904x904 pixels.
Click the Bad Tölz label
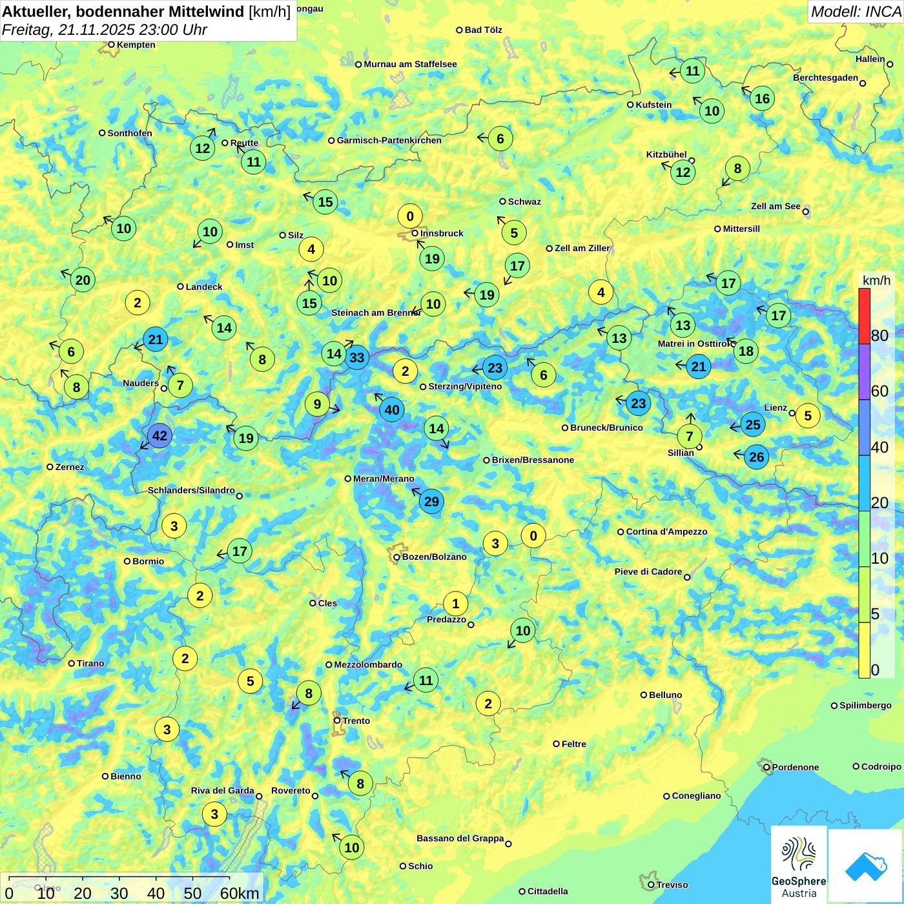[x=483, y=30]
